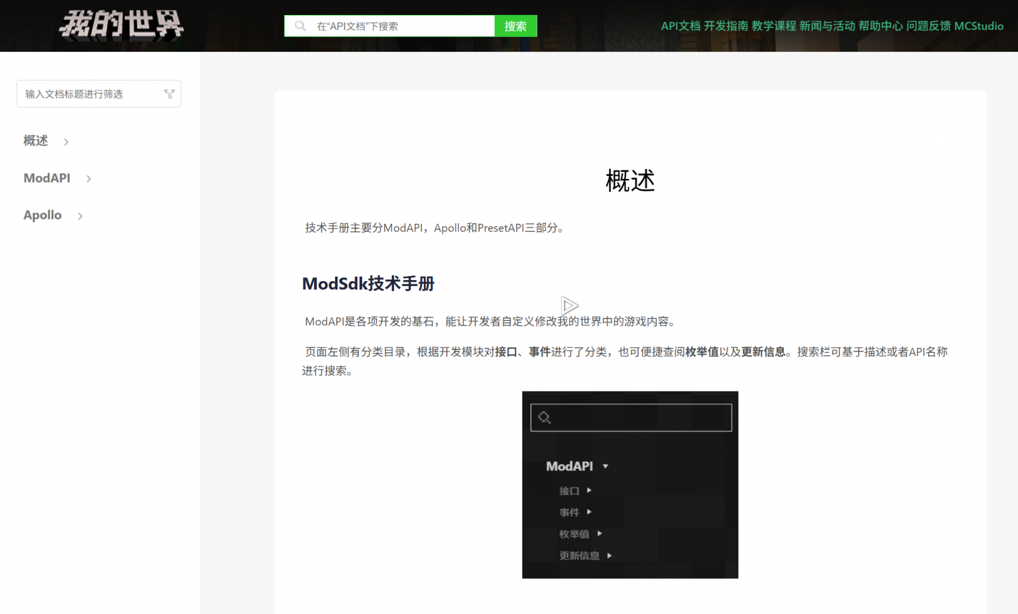Image resolution: width=1018 pixels, height=614 pixels.
Task: Click the bold 更新信息 text in the paragraph
Action: pos(763,352)
